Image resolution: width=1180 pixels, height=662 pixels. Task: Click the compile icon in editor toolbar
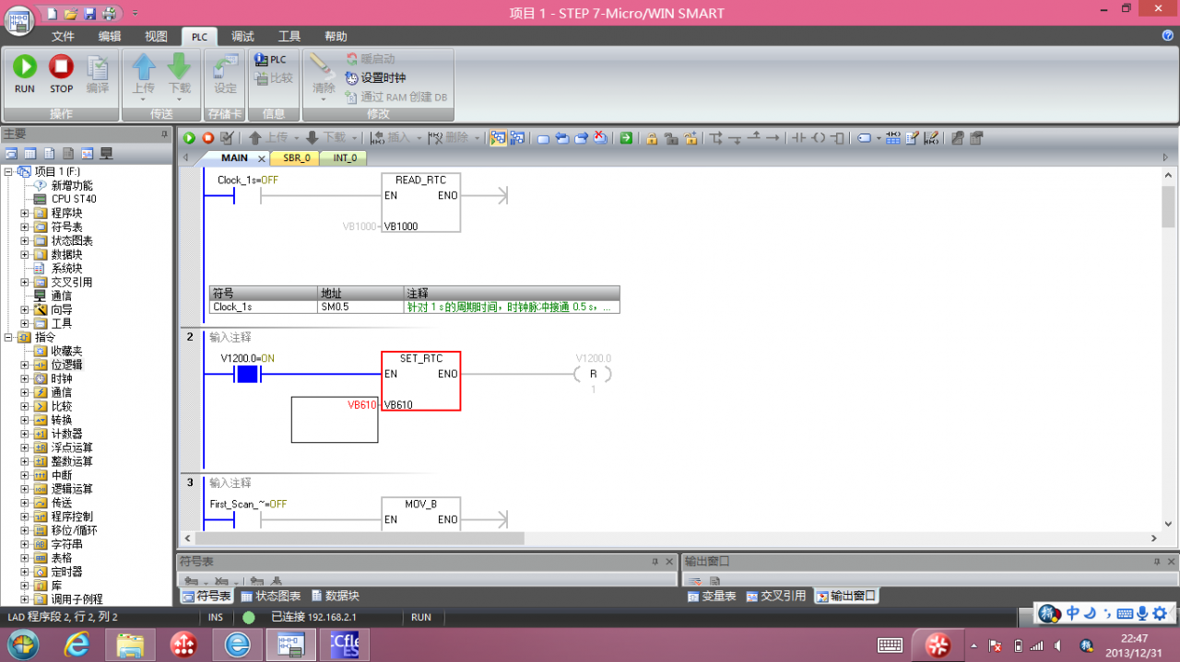coord(227,138)
